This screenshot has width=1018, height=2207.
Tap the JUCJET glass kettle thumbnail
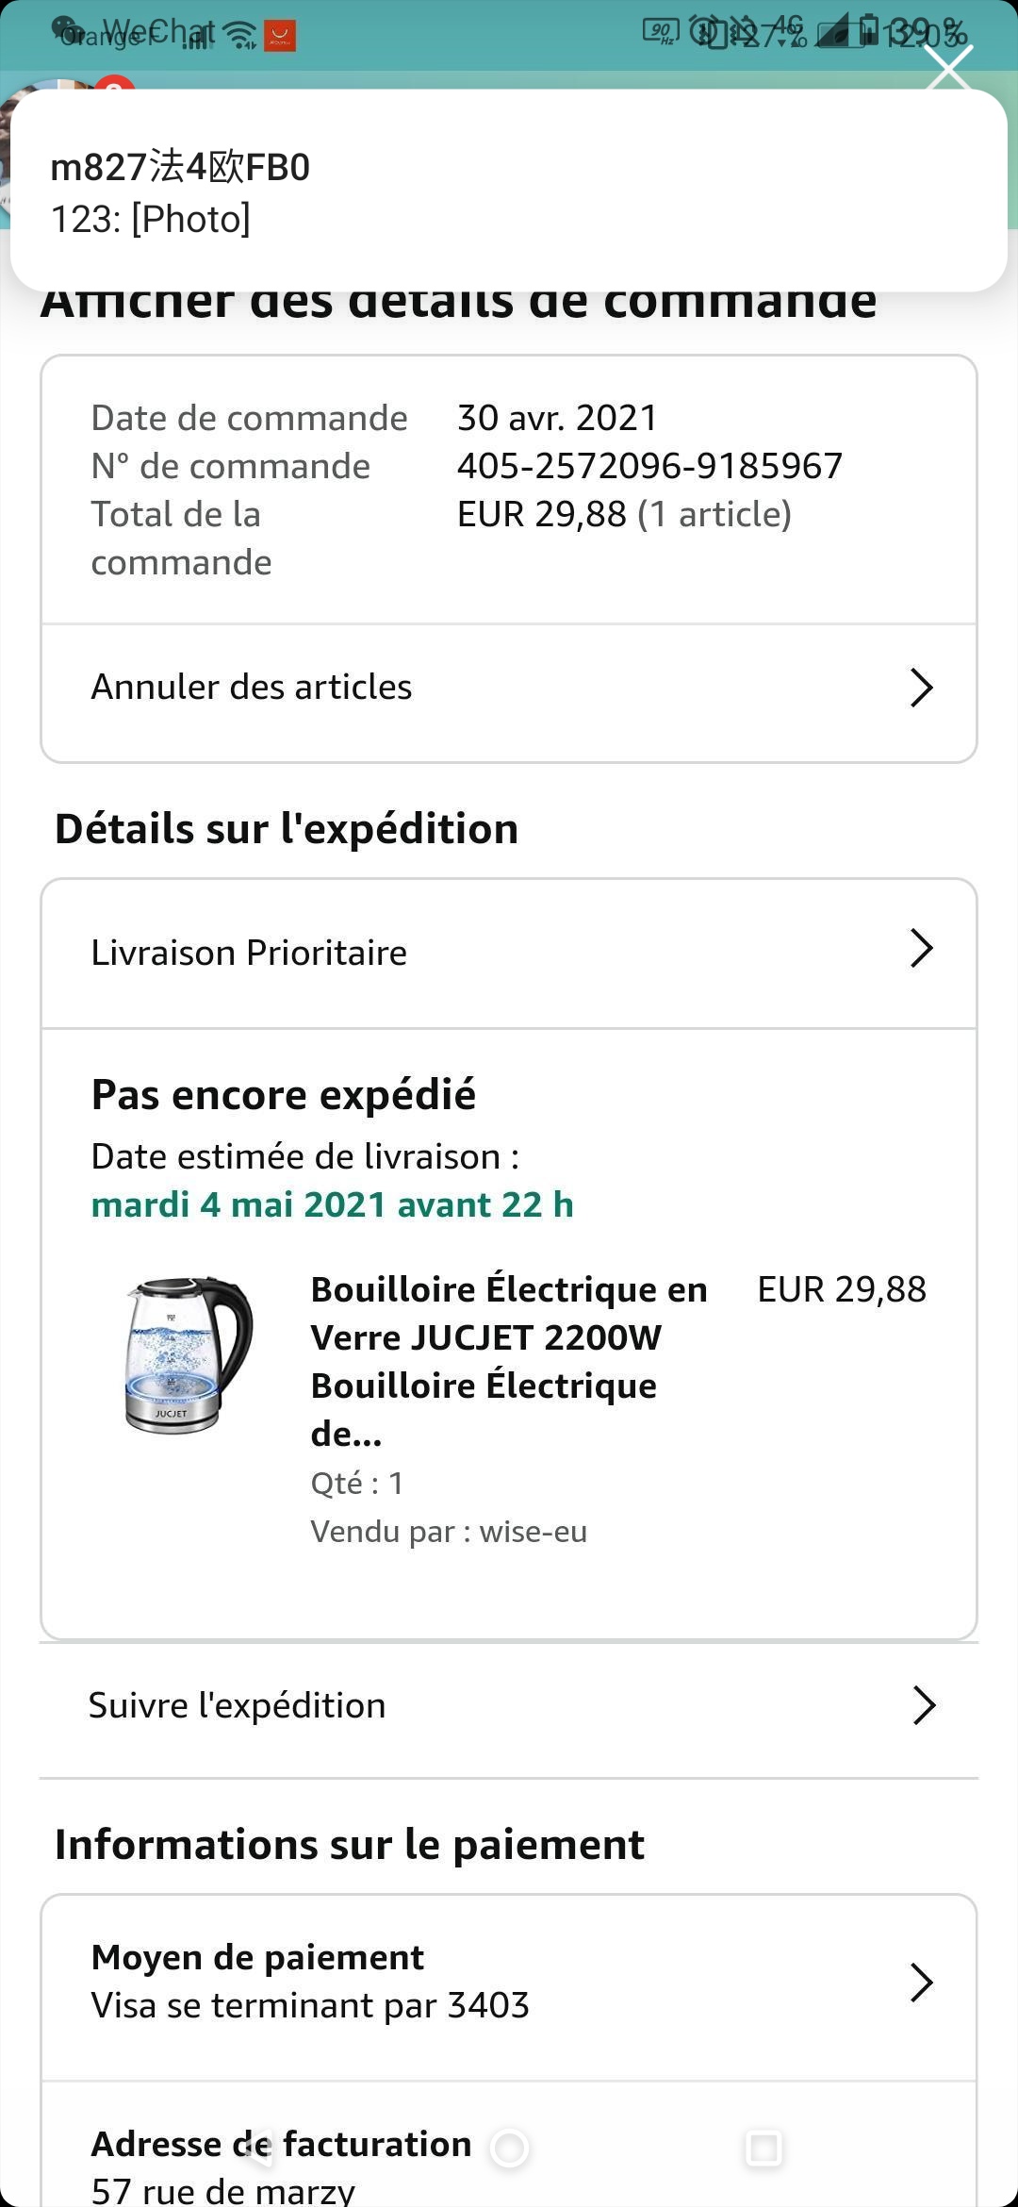click(x=189, y=1354)
